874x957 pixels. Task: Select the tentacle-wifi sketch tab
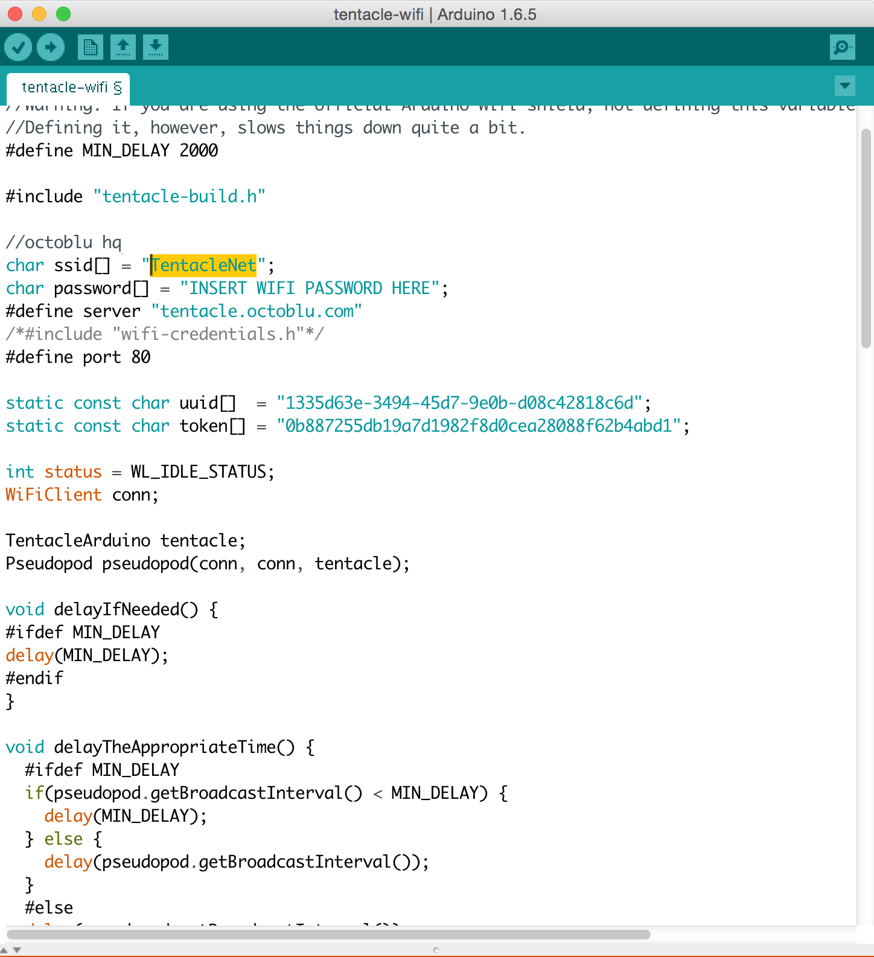click(65, 88)
